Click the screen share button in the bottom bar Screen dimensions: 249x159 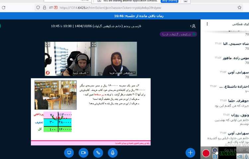(69, 153)
